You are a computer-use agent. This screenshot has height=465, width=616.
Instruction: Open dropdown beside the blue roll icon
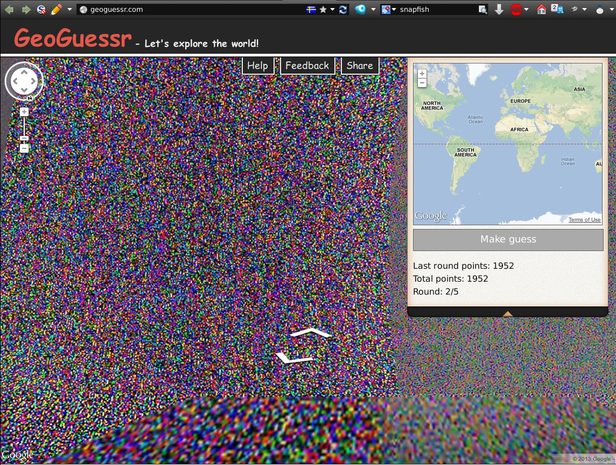(373, 10)
